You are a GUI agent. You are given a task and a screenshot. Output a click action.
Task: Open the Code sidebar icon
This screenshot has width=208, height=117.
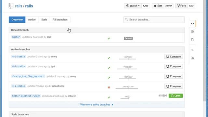pyautogui.click(x=192, y=24)
